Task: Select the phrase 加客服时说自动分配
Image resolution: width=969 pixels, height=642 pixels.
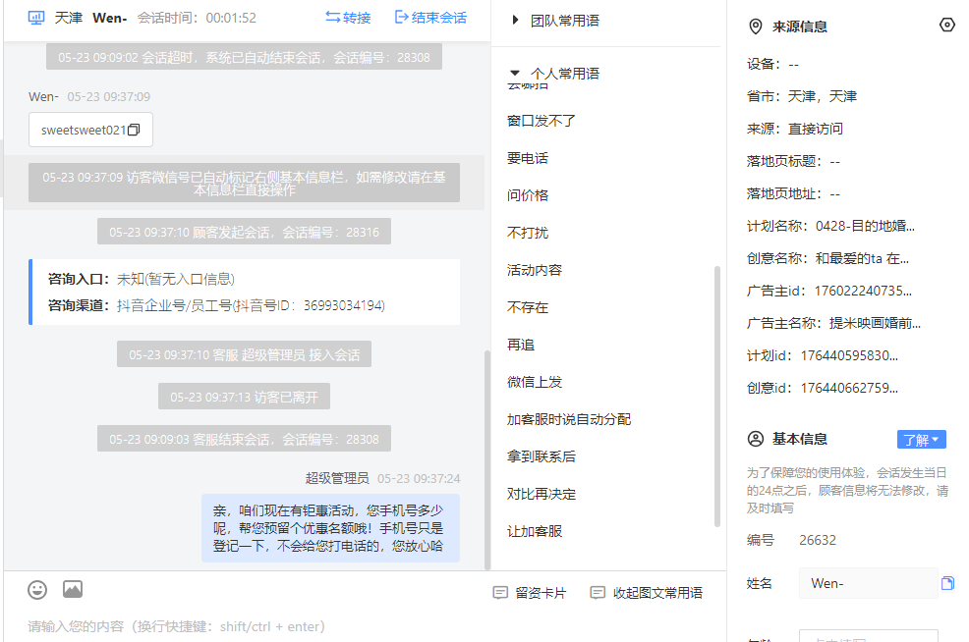Action: [569, 420]
